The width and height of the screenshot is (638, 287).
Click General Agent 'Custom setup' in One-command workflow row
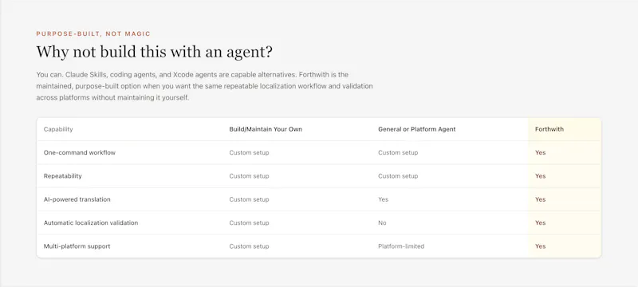click(x=398, y=152)
